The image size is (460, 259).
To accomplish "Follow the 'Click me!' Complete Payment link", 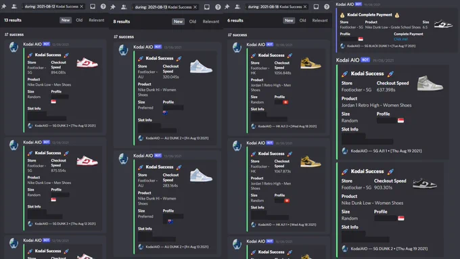I will (400, 39).
